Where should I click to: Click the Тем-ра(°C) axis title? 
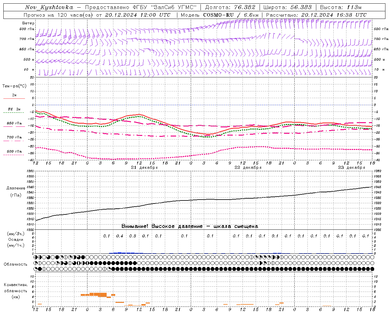click(14, 86)
